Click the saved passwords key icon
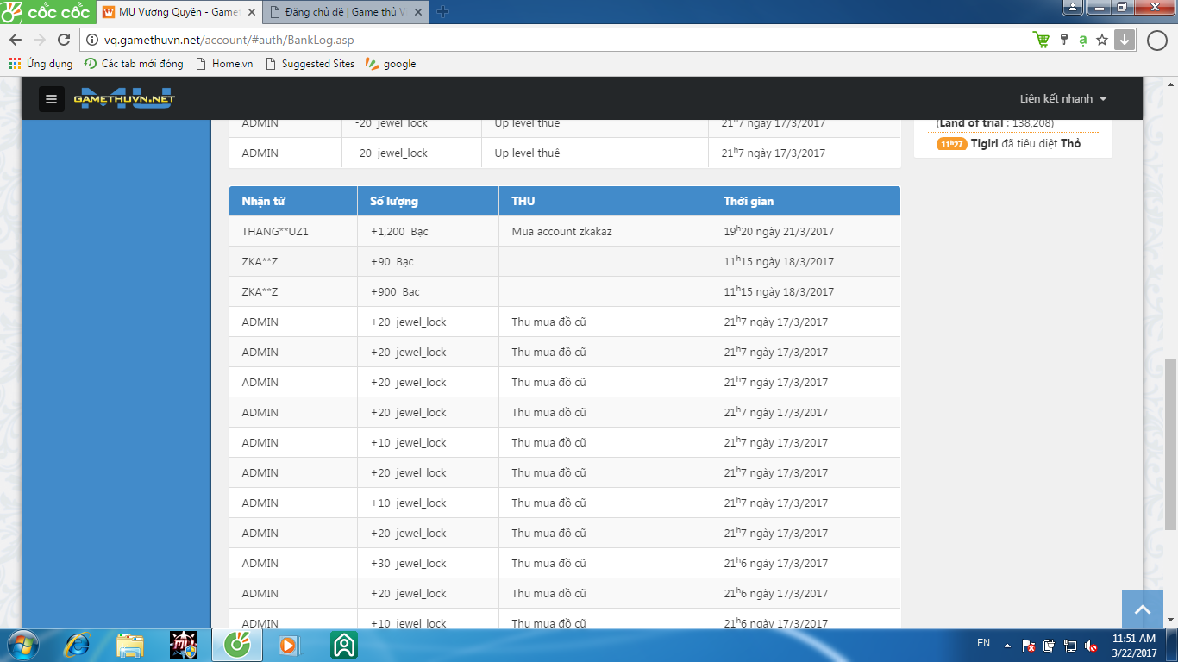 point(1063,40)
